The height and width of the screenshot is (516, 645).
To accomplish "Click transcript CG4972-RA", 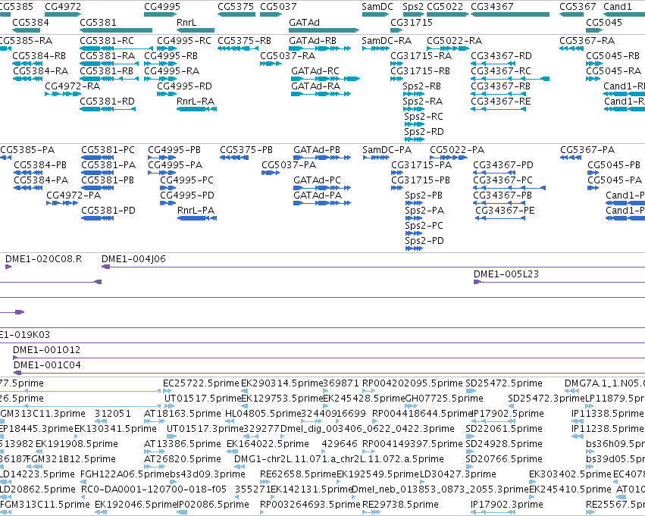I will pyautogui.click(x=73, y=86).
